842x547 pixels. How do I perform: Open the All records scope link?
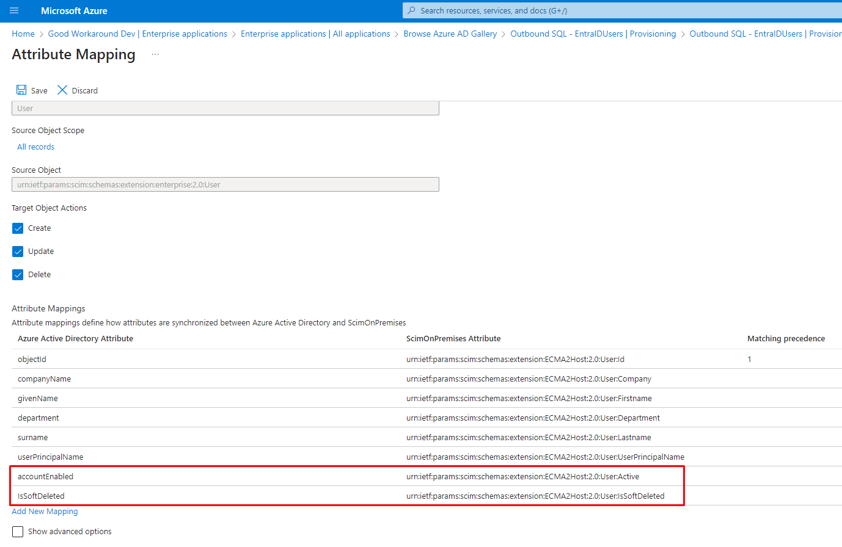[x=35, y=147]
